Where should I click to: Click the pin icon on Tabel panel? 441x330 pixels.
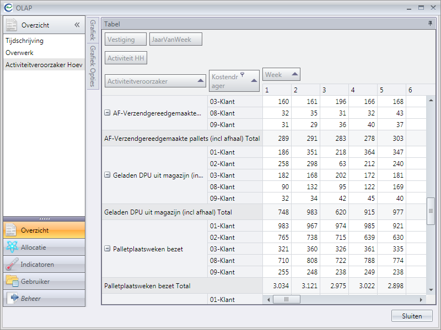tap(430, 24)
